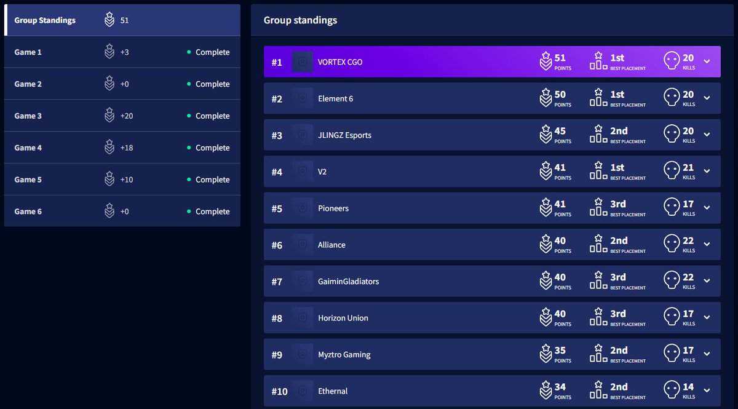738x409 pixels.
Task: Expand Horizon Union row chevron
Action: tap(707, 318)
